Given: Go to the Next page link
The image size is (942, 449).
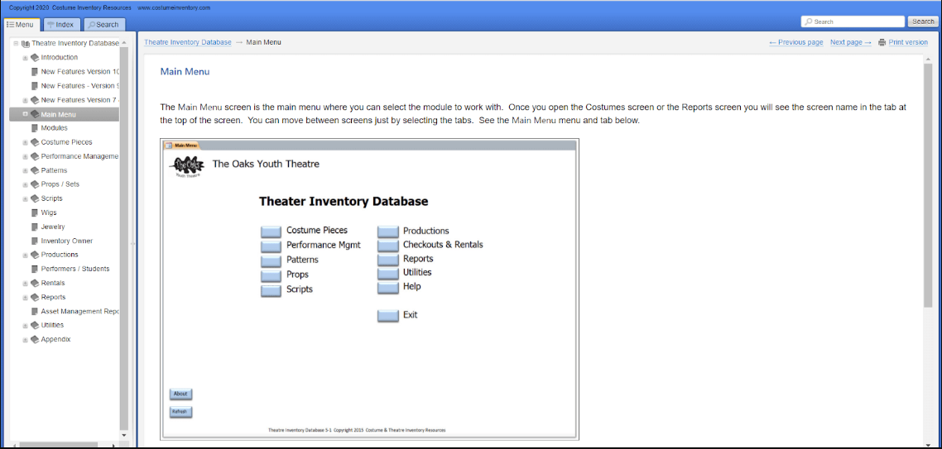Looking at the screenshot, I should (851, 43).
